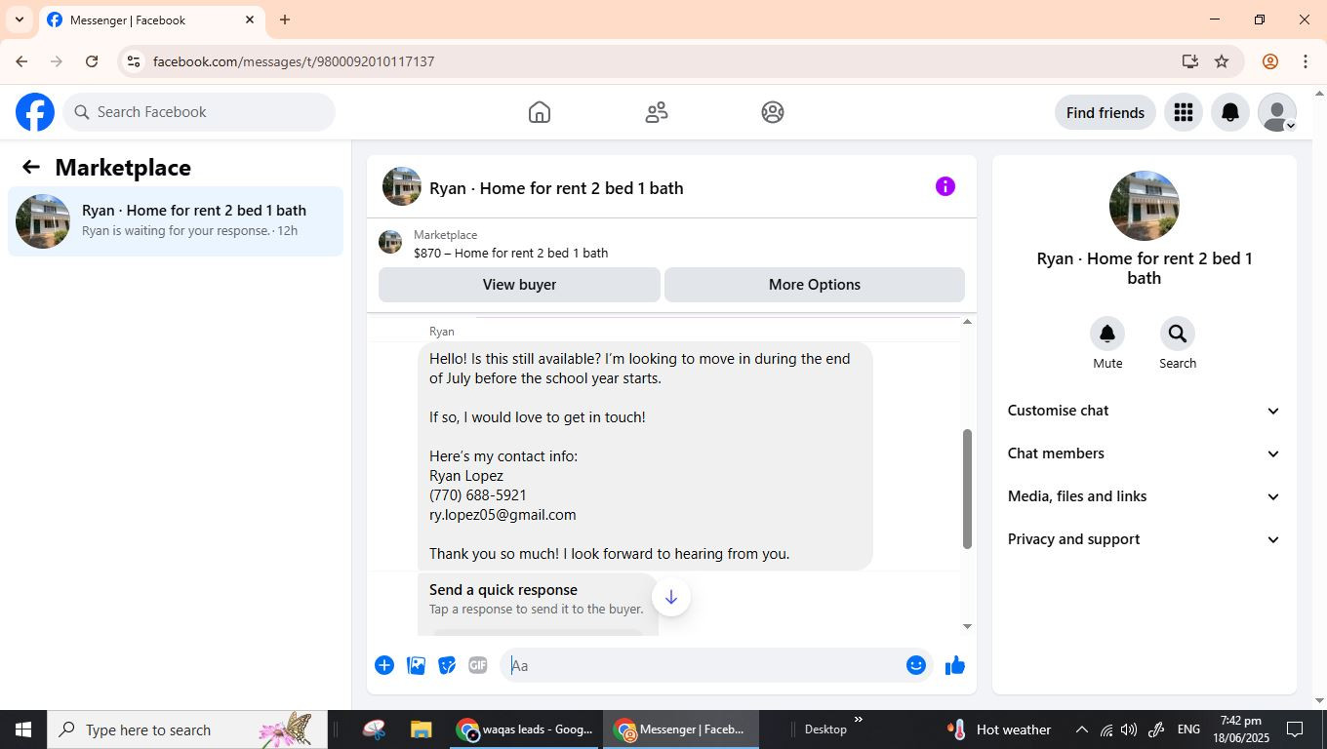
Task: Click the email ry.lopez05@gmail.com in message
Action: [503, 515]
